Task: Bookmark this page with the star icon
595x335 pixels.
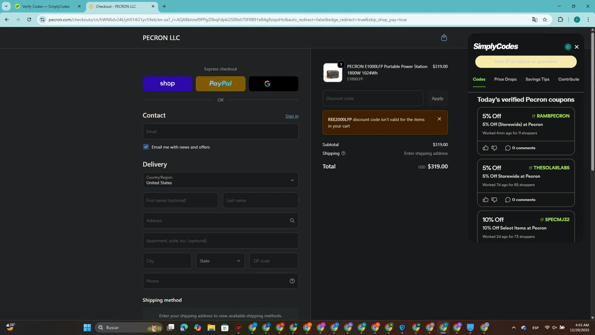Action: 545,19
